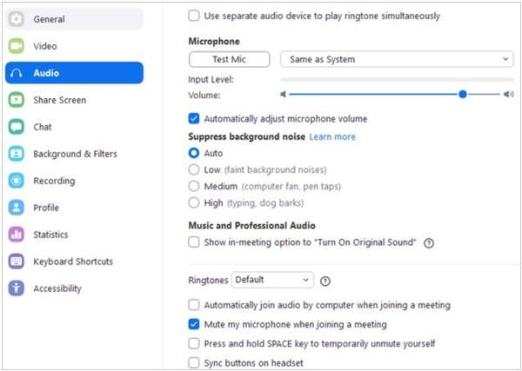Screen dimensions: 522x371
Task: Open Chat settings tab
Action: point(74,127)
